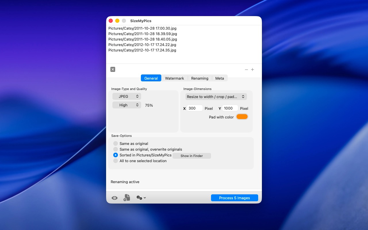Viewport: 368px width, 230px height.
Task: Click the 'Show in Finder' button
Action: [x=191, y=156]
